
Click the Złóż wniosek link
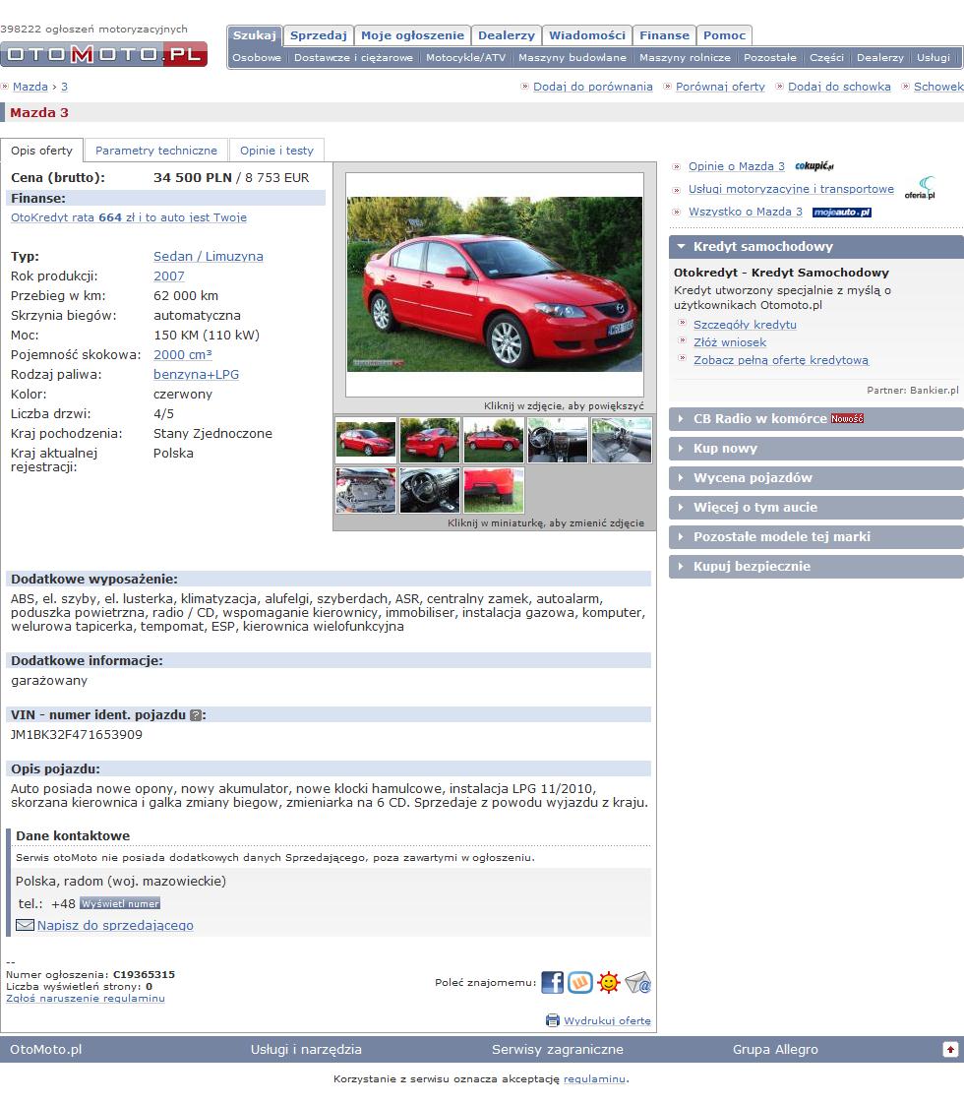pos(730,342)
